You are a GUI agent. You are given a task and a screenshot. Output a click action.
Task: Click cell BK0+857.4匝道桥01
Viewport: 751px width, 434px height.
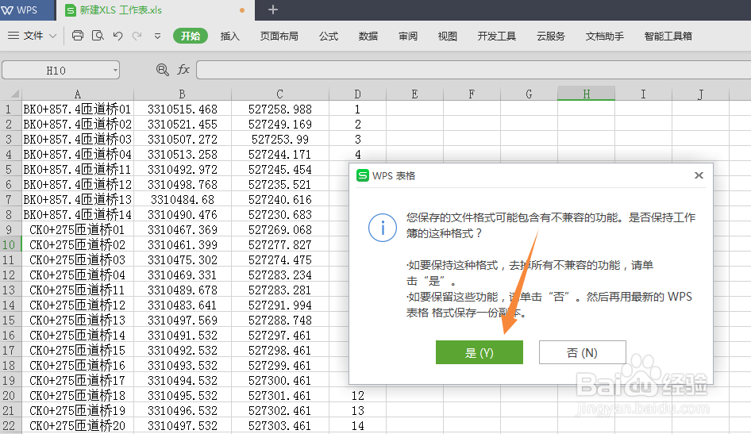tap(78, 109)
